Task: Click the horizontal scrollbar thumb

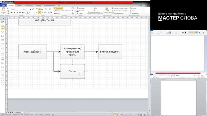Action: coord(112,112)
